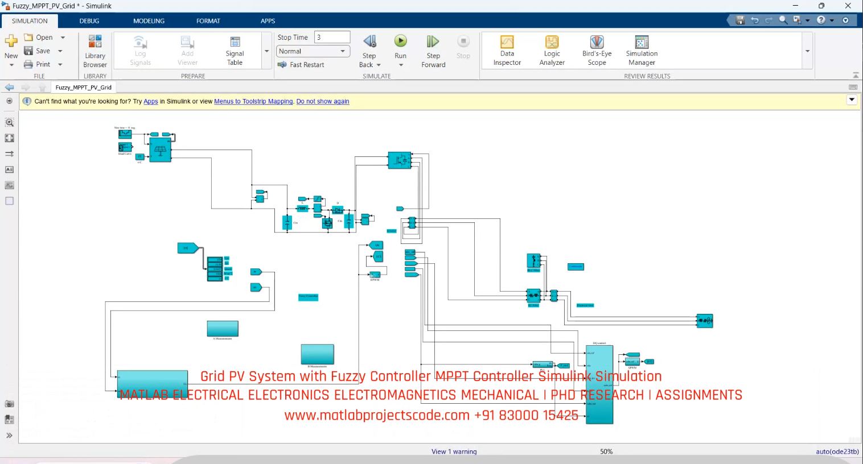The width and height of the screenshot is (863, 464).
Task: Open the dropdown arrow next to Save
Action: pyautogui.click(x=60, y=51)
